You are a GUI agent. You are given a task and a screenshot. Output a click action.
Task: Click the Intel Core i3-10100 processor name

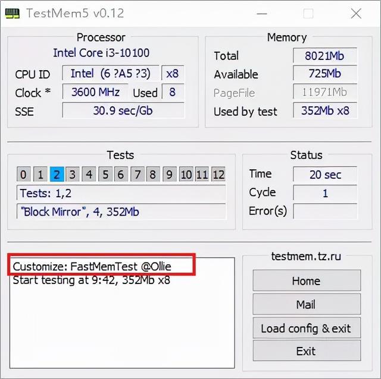101,53
